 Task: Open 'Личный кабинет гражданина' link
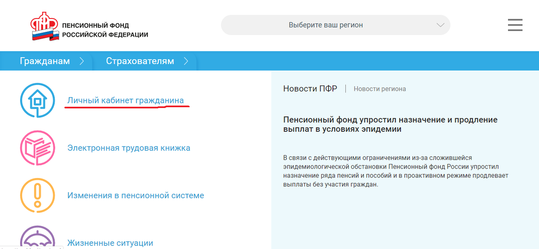tap(126, 100)
